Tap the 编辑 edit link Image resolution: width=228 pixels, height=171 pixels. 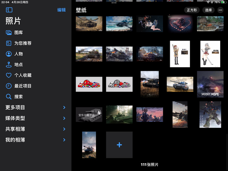point(61,10)
